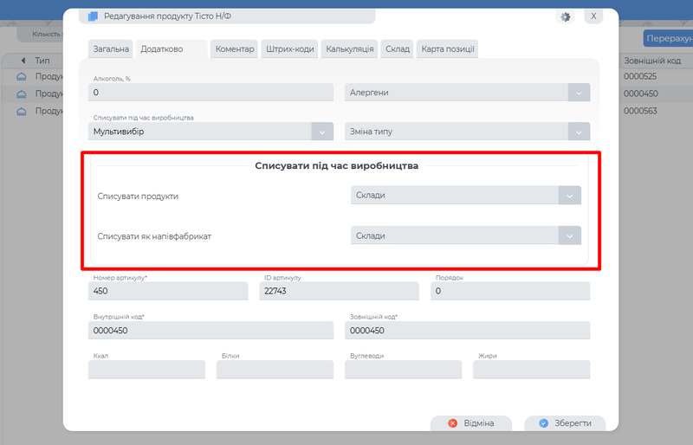
Task: Click the red cancel icon beside Відміна
Action: (452, 423)
